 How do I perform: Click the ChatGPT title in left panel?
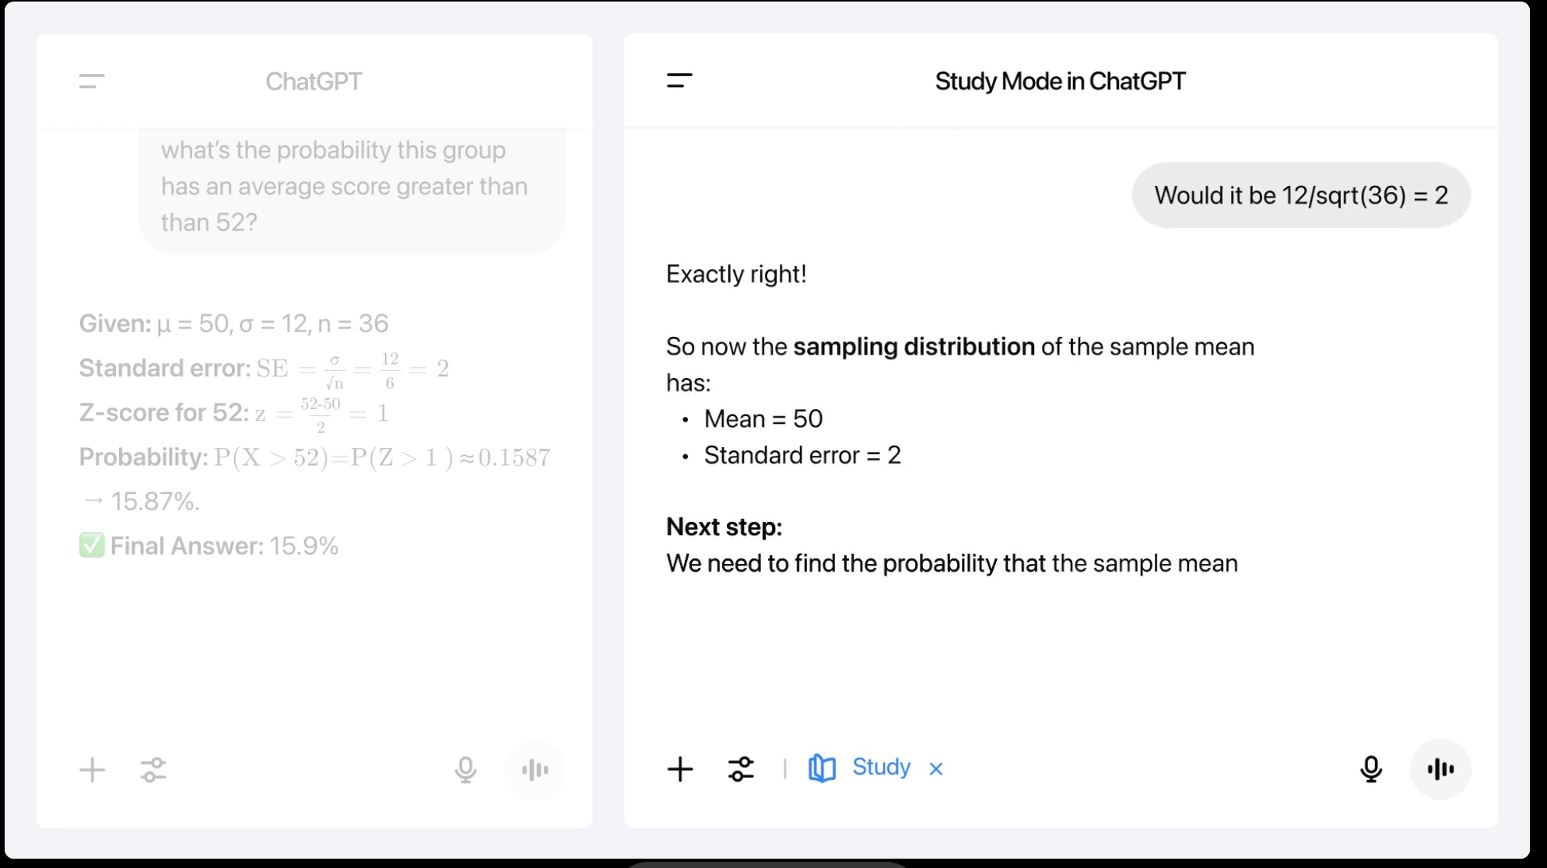[x=314, y=82]
